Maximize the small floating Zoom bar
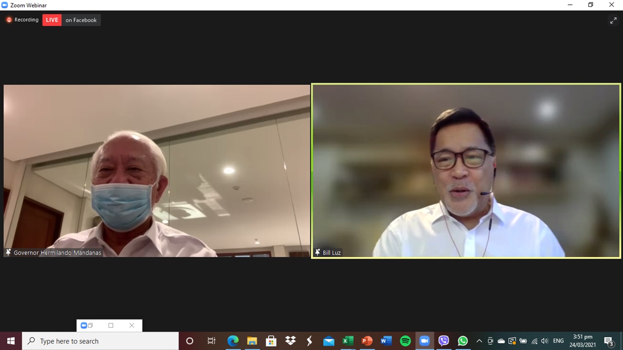This screenshot has height=350, width=623. 111,326
